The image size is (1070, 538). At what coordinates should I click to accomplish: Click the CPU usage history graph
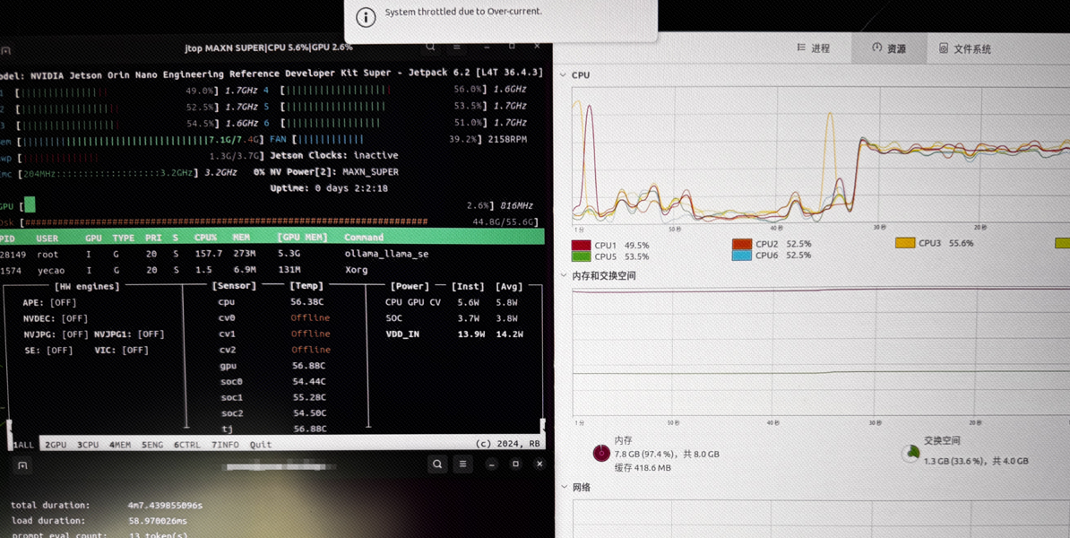(821, 155)
